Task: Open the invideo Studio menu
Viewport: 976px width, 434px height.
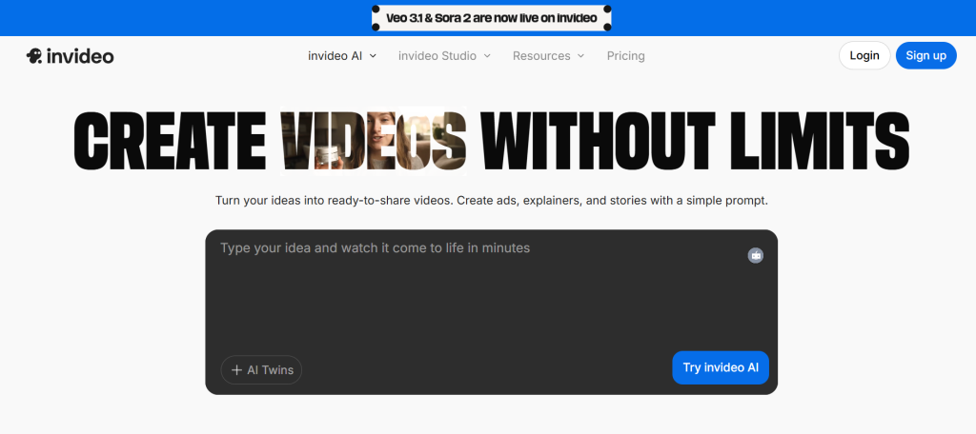Action: [444, 56]
